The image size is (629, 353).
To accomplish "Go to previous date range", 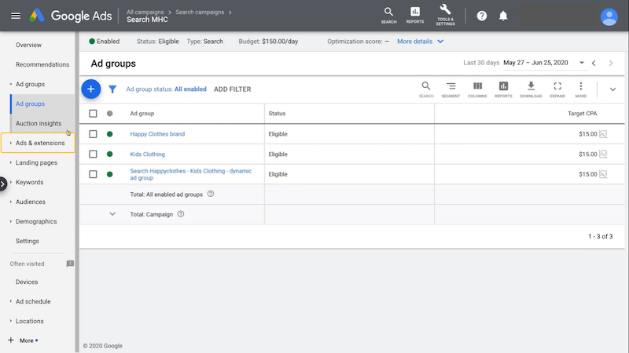I will tap(594, 63).
